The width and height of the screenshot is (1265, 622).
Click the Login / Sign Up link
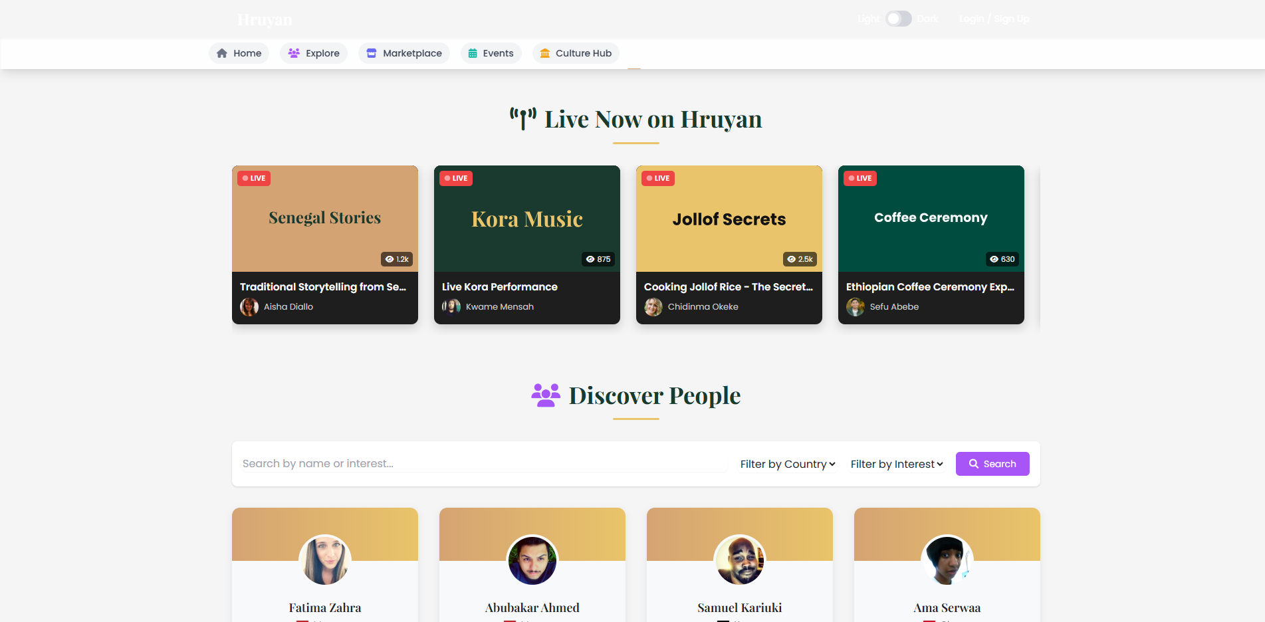(994, 19)
